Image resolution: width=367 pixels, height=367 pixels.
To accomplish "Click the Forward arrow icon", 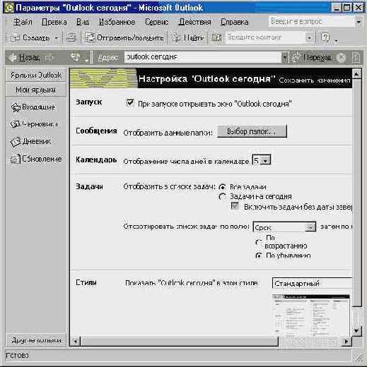I will pos(49,57).
